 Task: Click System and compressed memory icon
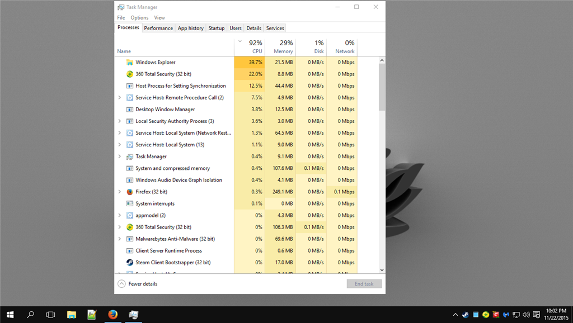130,168
